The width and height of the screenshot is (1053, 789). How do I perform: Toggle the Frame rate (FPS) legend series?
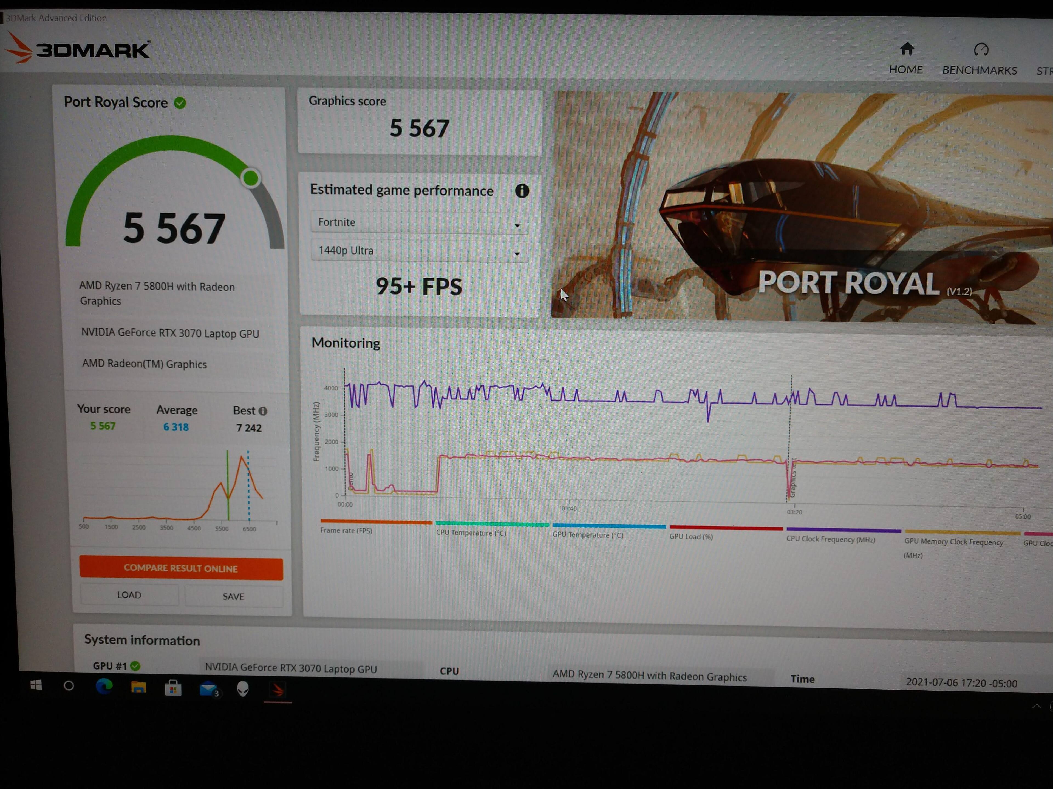coord(346,530)
